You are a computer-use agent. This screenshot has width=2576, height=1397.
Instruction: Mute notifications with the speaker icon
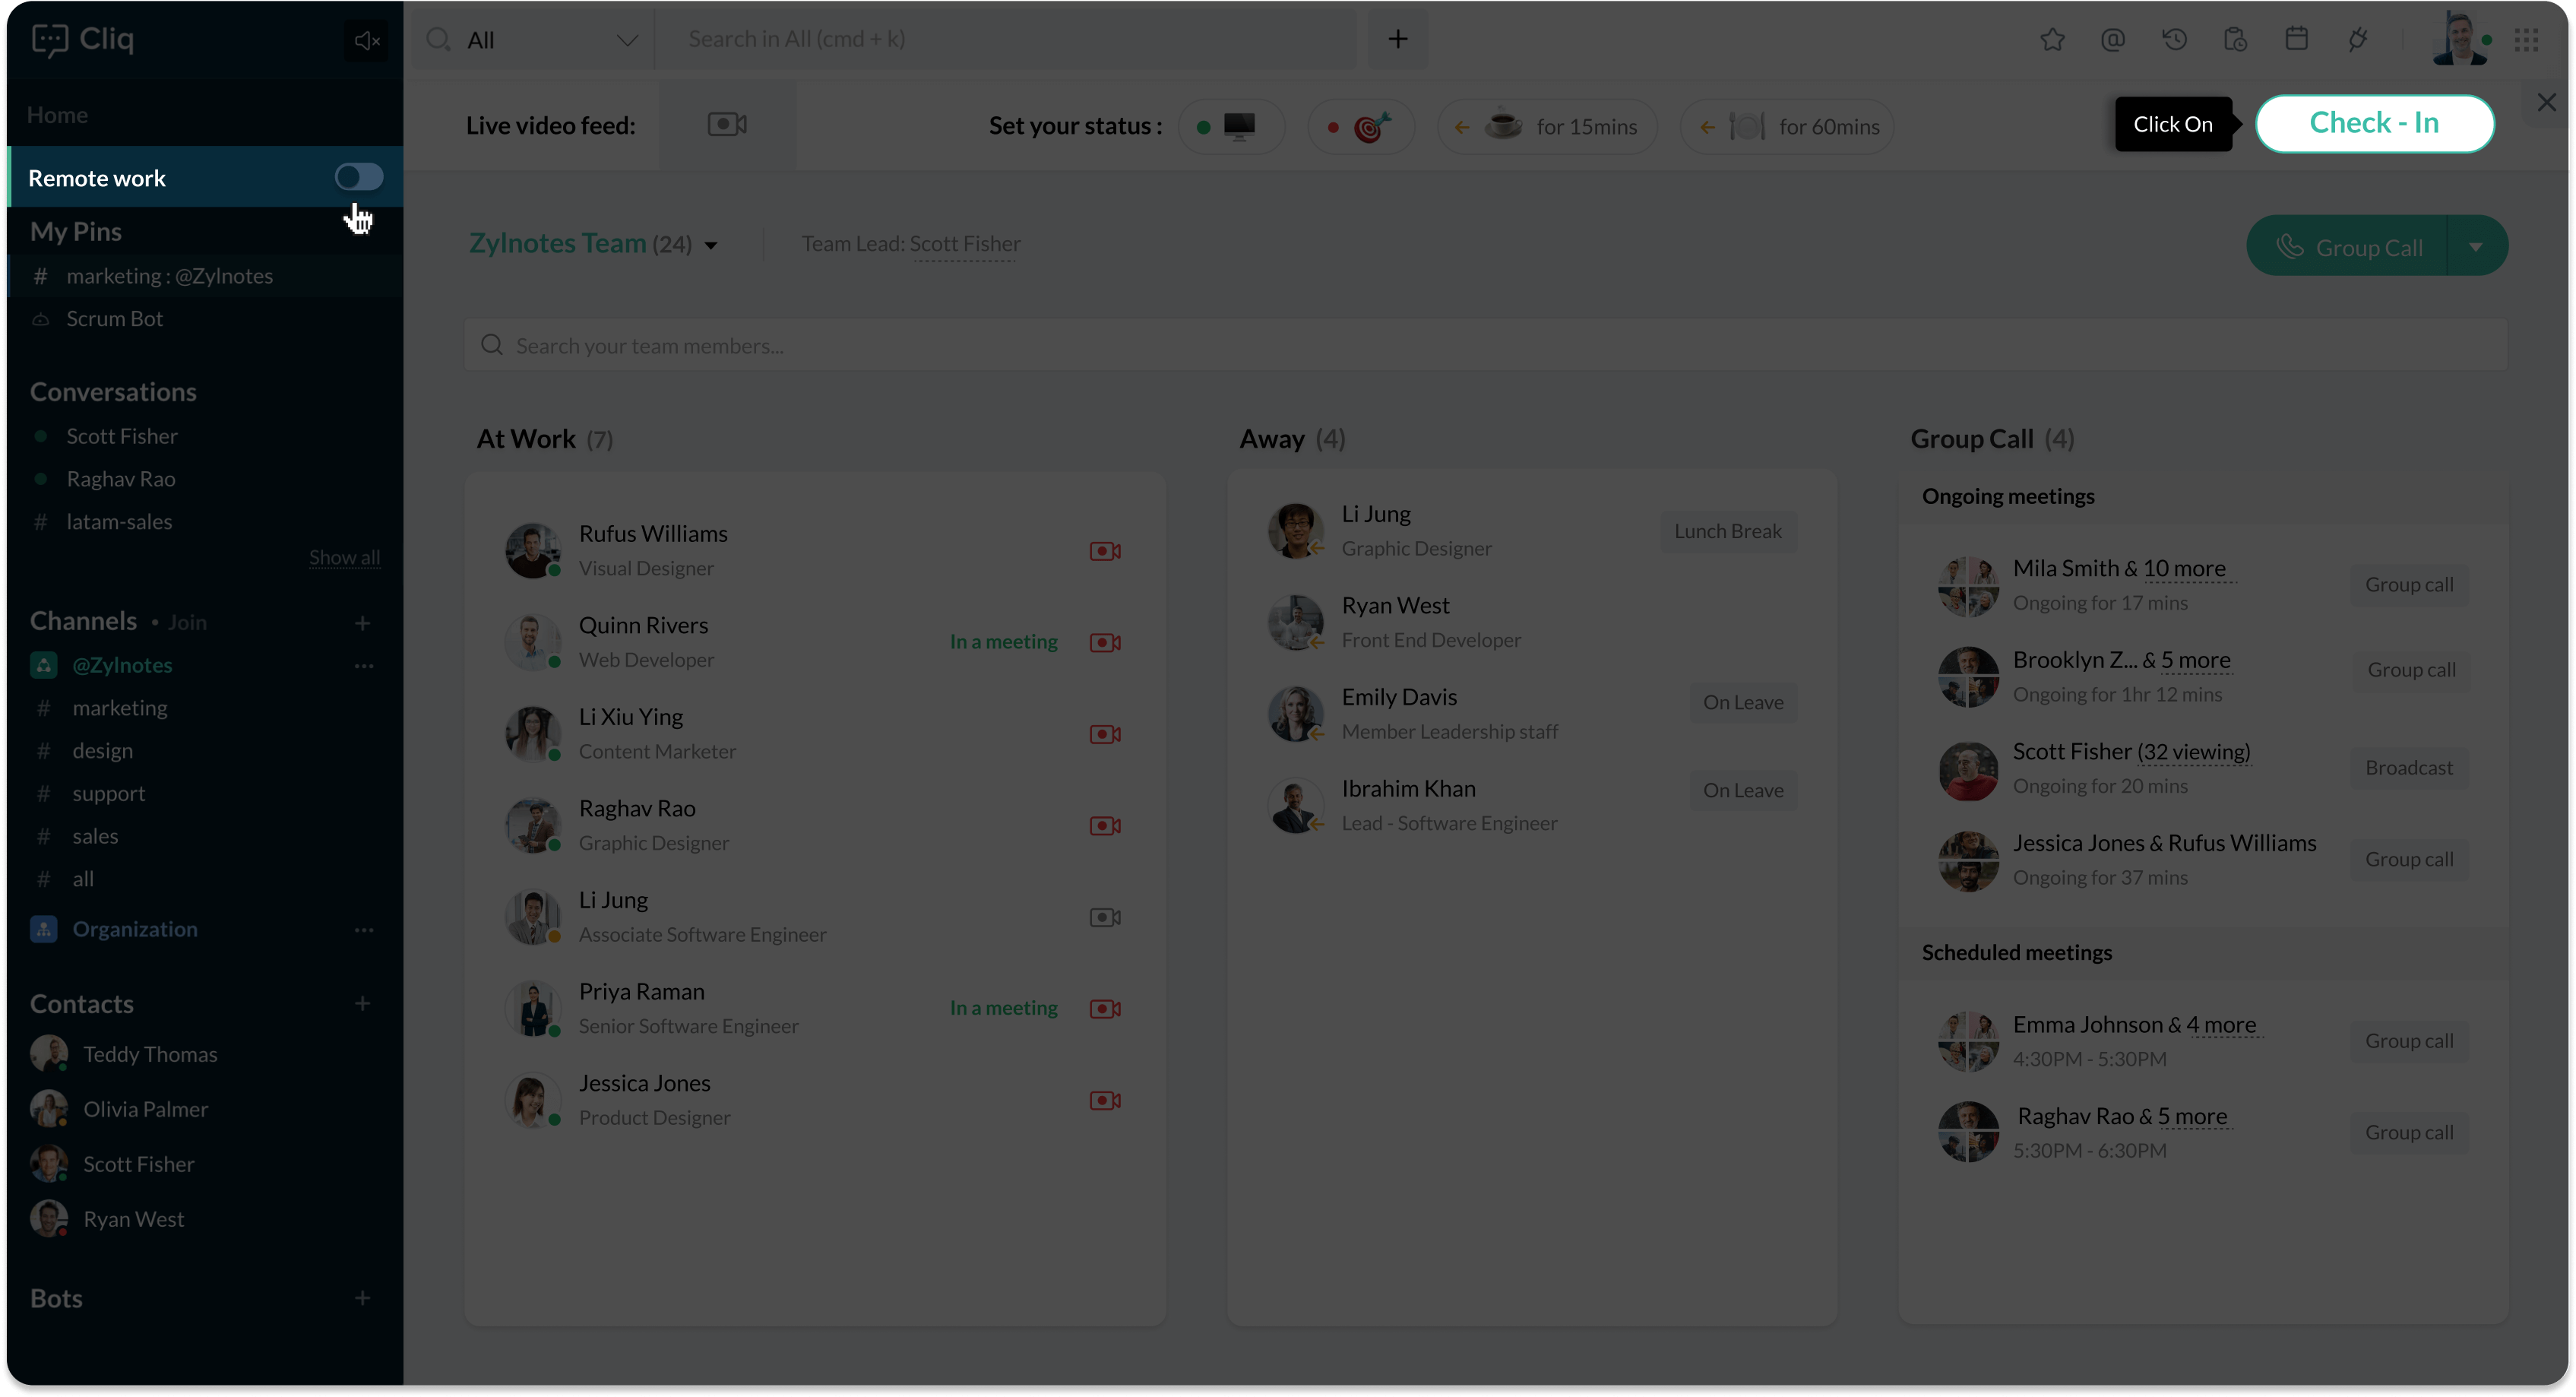click(x=366, y=40)
